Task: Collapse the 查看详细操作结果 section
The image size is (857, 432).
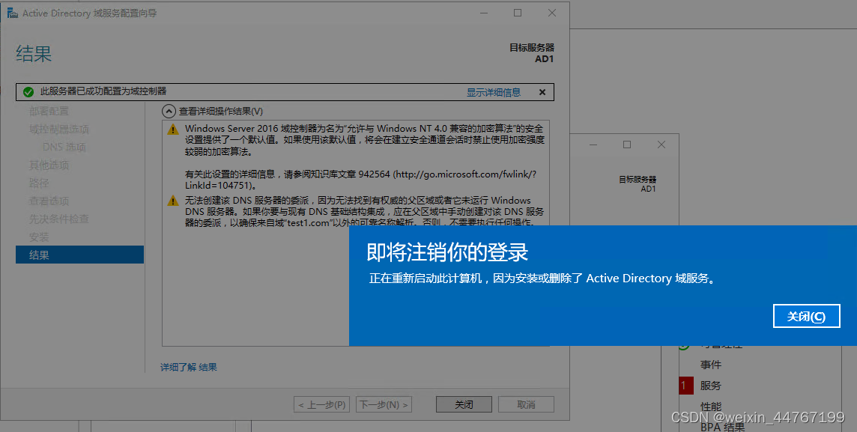Action: [x=169, y=112]
